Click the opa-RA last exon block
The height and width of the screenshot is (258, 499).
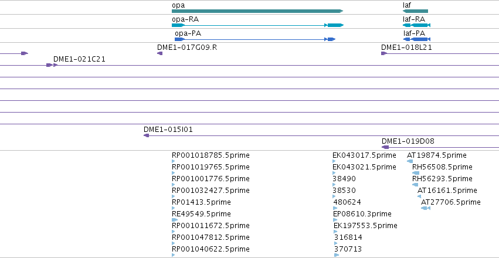click(x=336, y=25)
